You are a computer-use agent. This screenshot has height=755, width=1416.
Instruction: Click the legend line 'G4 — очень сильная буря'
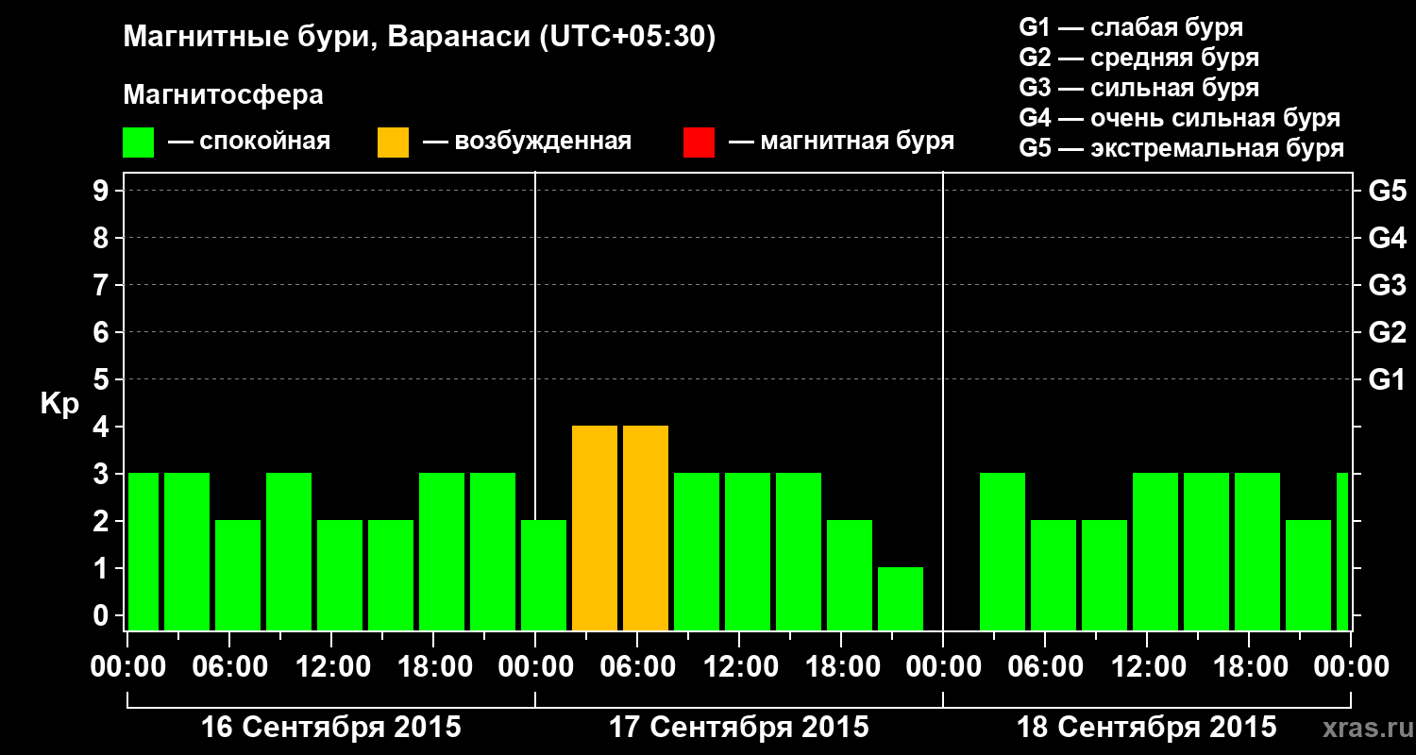1180,118
